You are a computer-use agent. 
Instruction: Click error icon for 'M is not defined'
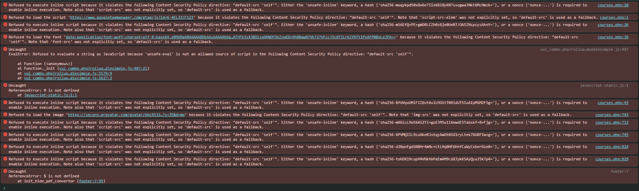coord(5,85)
